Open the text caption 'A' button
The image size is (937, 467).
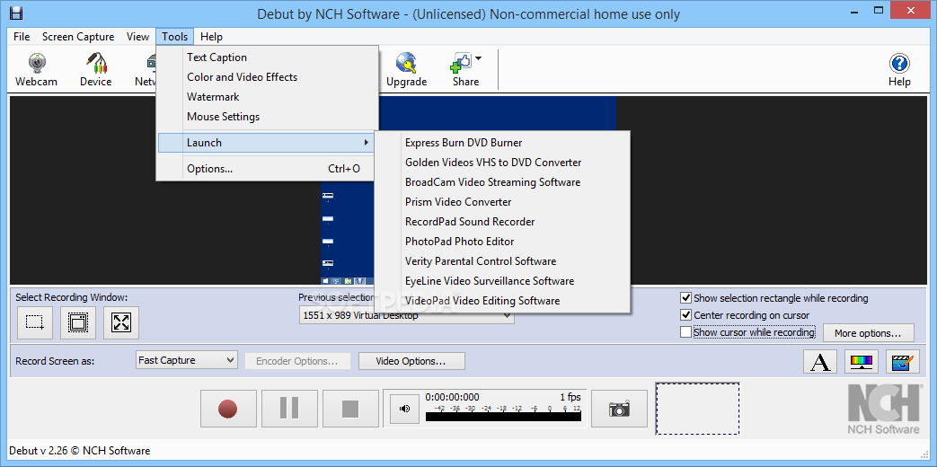click(x=820, y=361)
